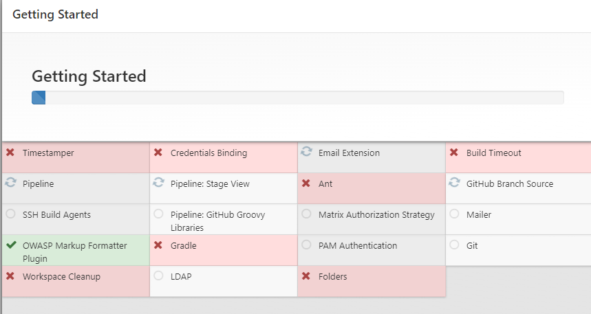This screenshot has width=591, height=314.
Task: Click the Workspace Cleanup text
Action: click(61, 276)
